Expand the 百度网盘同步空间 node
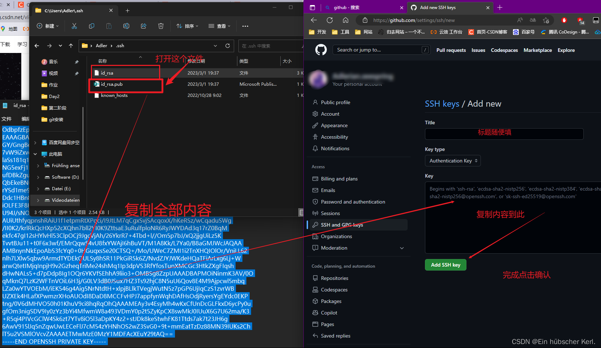Screen dimensions: 601x348 35,142
